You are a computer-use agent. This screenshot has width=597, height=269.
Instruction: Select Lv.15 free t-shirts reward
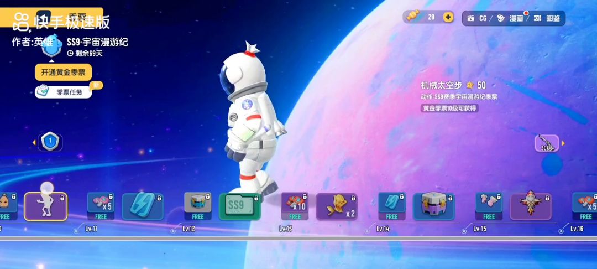pyautogui.click(x=489, y=206)
